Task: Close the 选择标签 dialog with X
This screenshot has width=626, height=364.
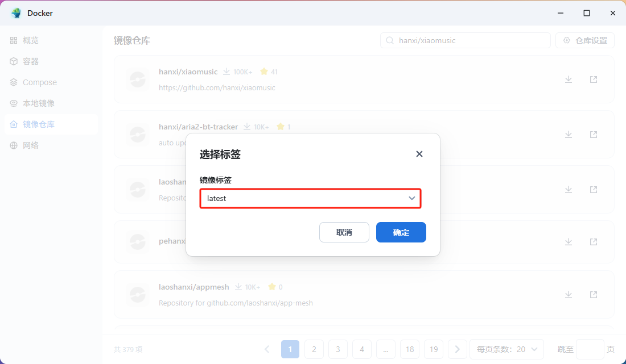Action: click(x=419, y=154)
